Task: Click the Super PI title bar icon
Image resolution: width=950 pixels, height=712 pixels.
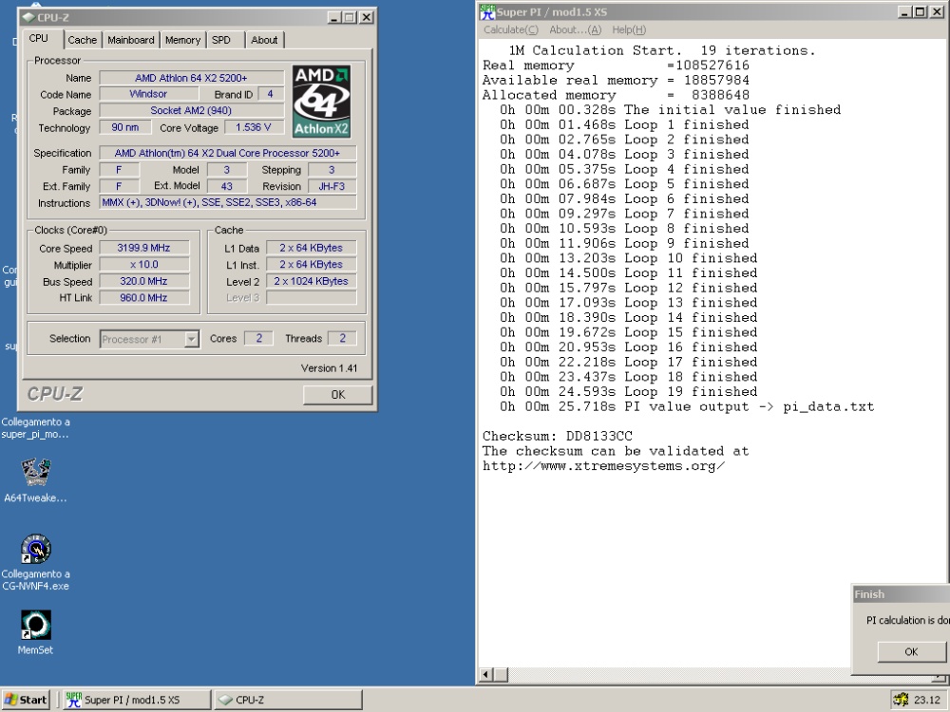Action: tap(487, 11)
